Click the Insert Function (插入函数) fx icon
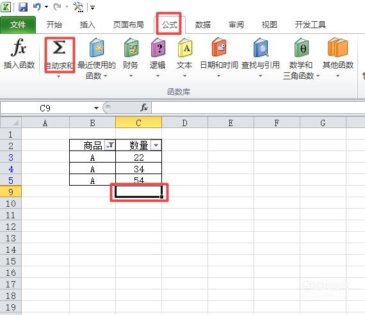The width and height of the screenshot is (365, 315). (19, 47)
